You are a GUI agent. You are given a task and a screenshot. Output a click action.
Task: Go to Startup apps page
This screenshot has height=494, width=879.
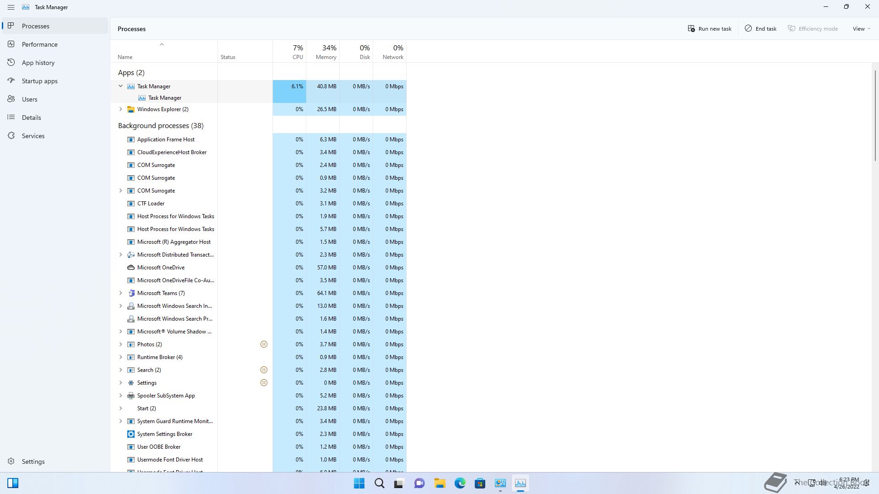[55, 81]
